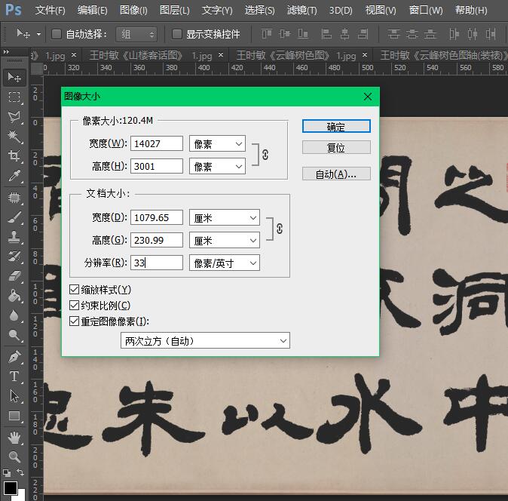Open 两次立方（自动）resampling dropdown

coord(205,341)
